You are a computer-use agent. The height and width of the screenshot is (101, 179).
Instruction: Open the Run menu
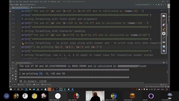(x=41, y=2)
